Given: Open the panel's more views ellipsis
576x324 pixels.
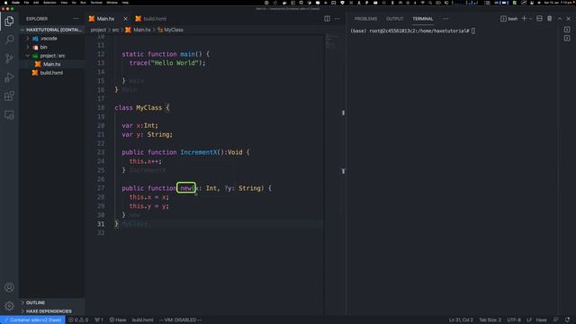Looking at the screenshot, I should tap(445, 18).
